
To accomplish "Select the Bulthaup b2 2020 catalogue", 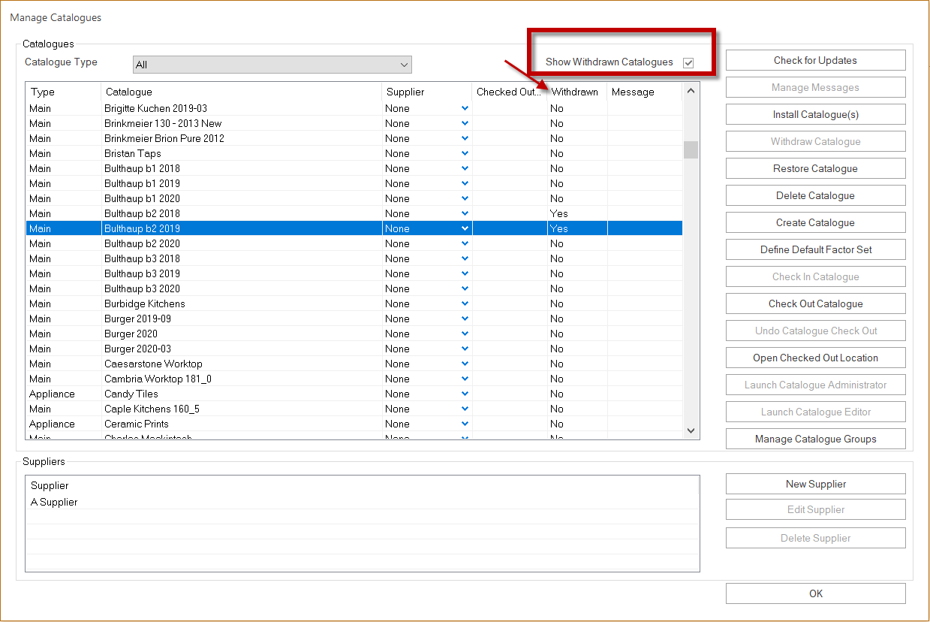I will click(354, 243).
